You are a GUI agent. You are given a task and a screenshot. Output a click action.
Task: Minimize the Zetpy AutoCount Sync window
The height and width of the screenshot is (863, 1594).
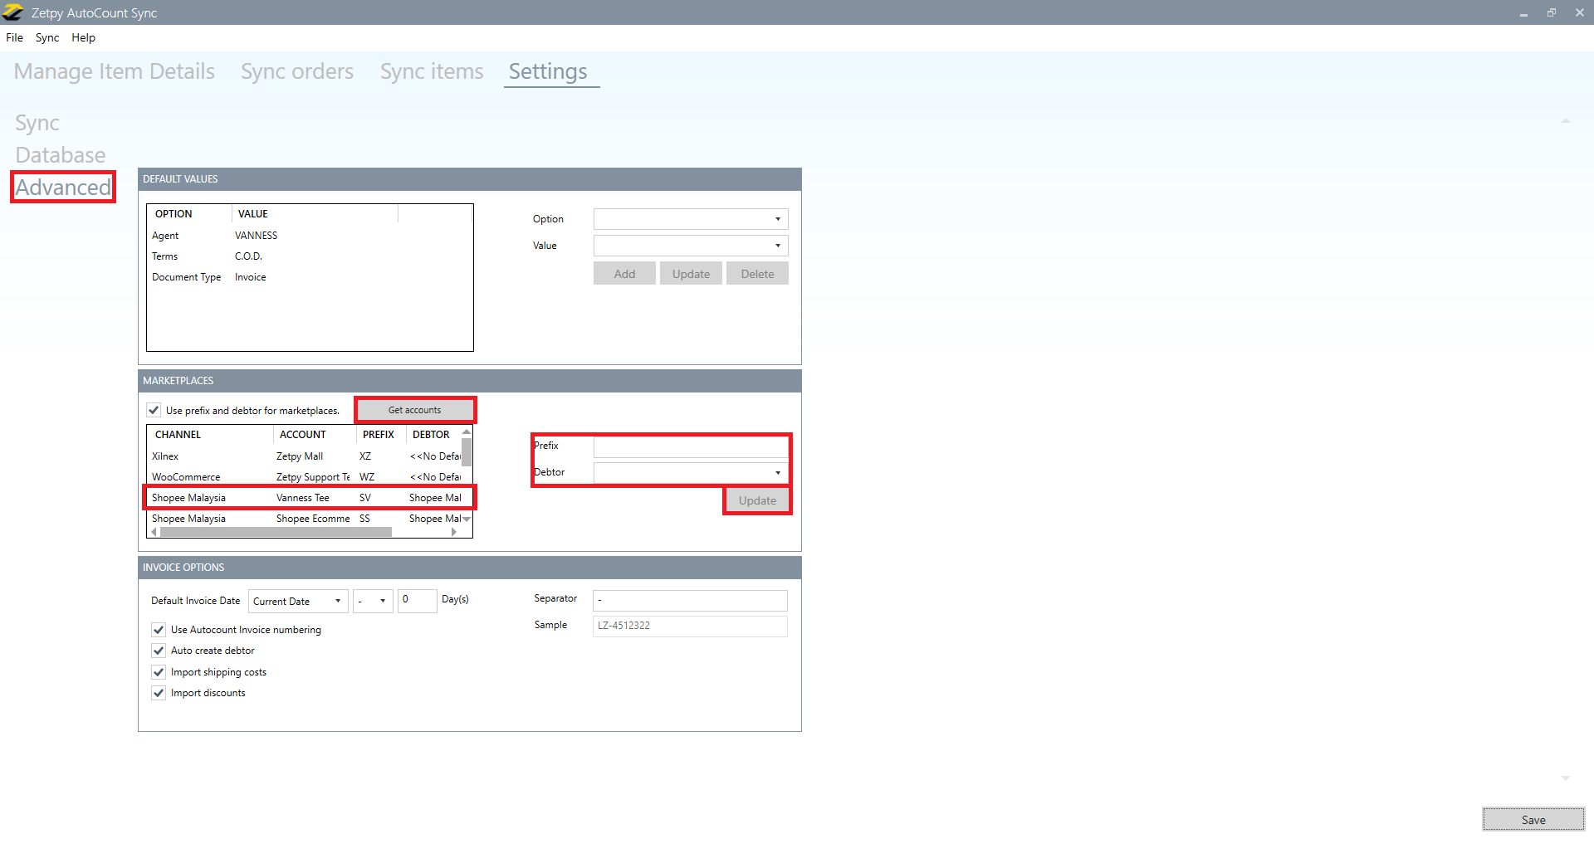1523,13
